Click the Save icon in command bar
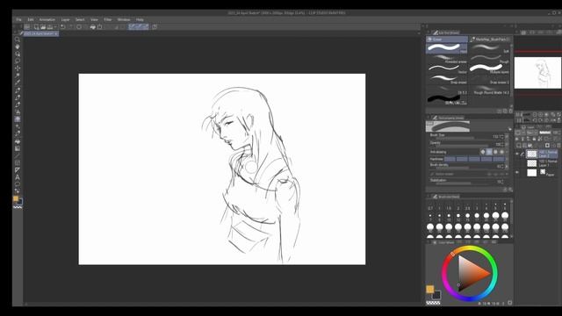 point(50,27)
